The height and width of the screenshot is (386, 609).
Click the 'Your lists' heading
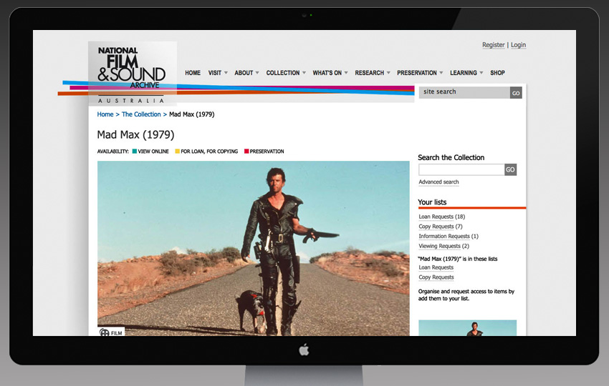pyautogui.click(x=432, y=202)
